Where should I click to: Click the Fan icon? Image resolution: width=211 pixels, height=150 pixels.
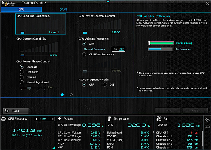click(159, 118)
